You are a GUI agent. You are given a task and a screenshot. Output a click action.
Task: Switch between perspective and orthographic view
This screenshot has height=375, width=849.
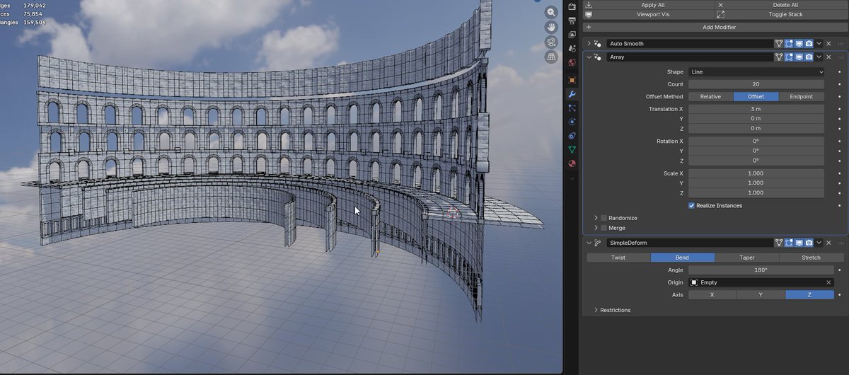point(551,57)
